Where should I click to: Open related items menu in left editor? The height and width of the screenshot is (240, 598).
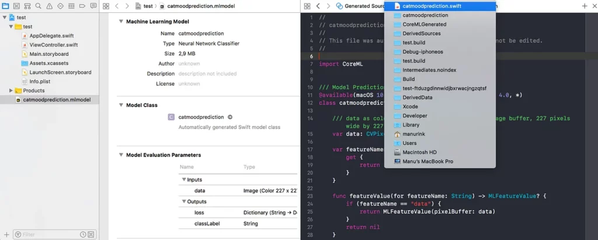pos(106,6)
